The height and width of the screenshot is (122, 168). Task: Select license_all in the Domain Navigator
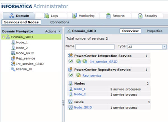pos(24,69)
